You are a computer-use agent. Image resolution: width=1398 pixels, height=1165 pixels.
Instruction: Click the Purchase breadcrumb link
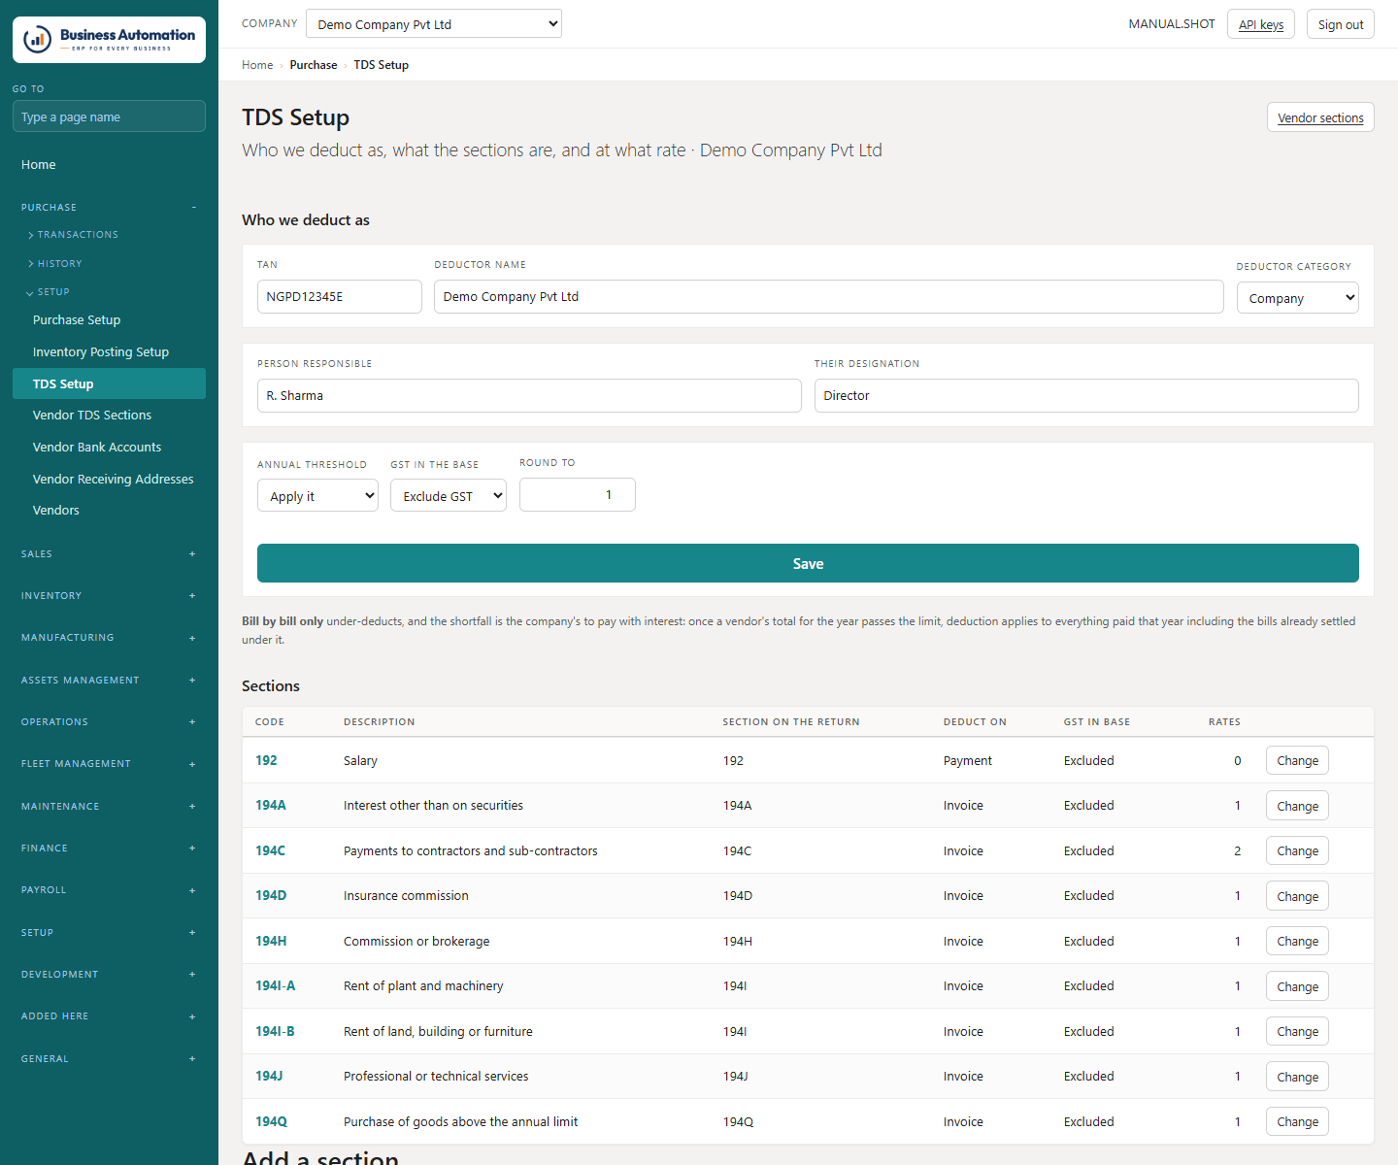pos(314,65)
